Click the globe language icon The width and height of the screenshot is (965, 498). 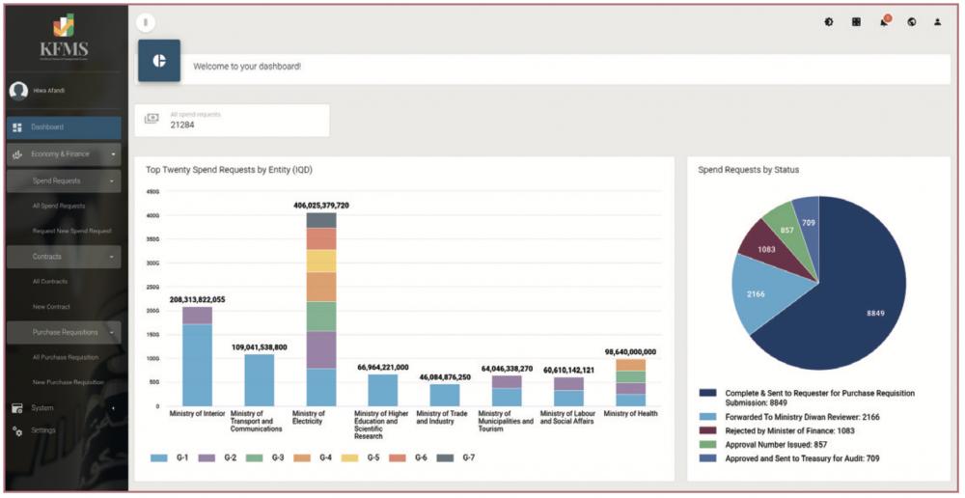pos(911,22)
